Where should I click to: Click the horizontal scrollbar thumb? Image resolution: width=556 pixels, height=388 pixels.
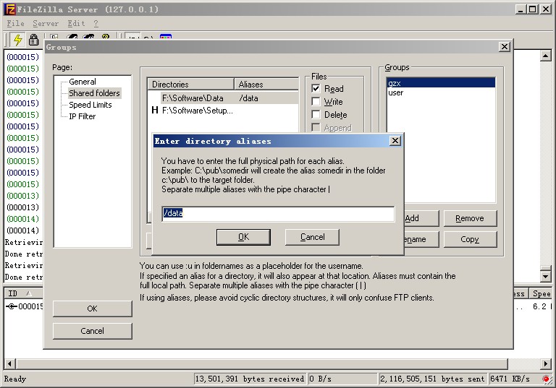click(261, 364)
